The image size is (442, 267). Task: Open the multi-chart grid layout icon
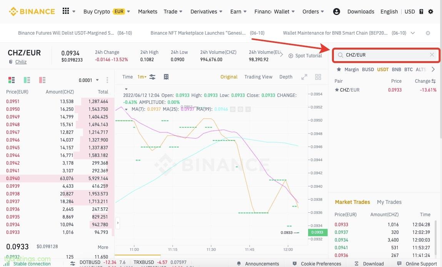(318, 77)
